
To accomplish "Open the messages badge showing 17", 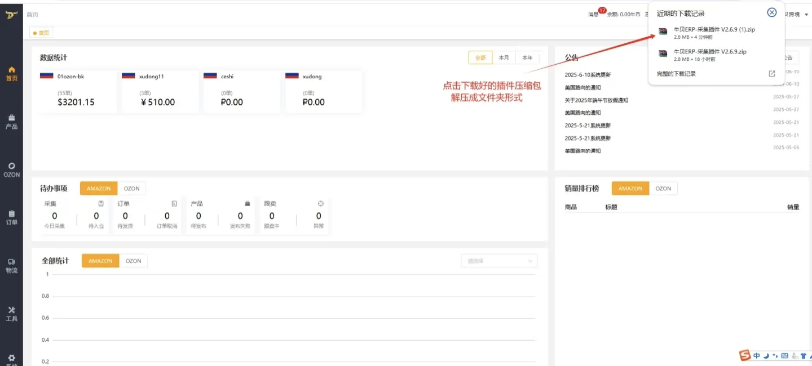I will 602,10.
